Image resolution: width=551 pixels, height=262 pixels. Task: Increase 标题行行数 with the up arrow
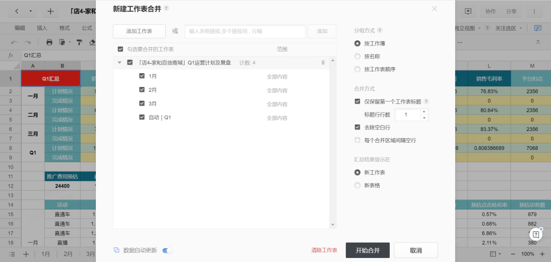pos(424,112)
